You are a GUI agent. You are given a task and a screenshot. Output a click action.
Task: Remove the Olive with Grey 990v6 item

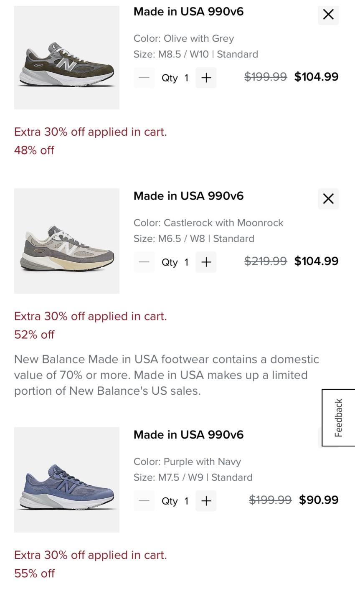(328, 15)
